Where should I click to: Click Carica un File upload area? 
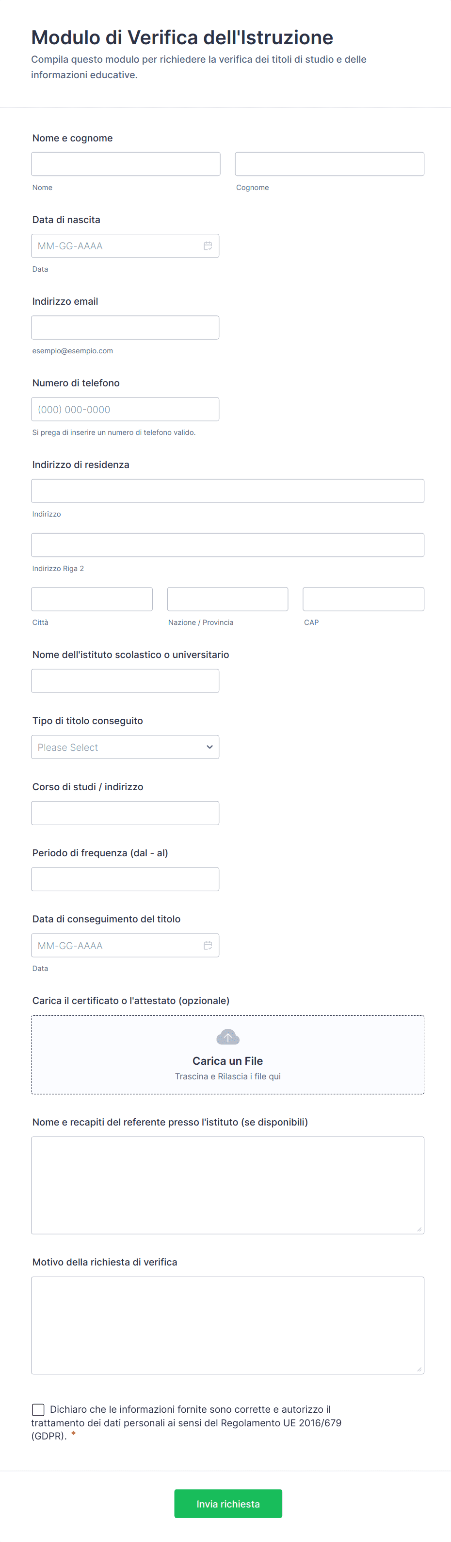[x=227, y=1061]
